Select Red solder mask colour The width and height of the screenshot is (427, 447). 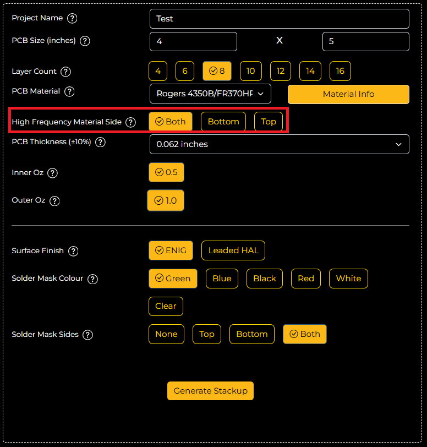[x=306, y=279]
